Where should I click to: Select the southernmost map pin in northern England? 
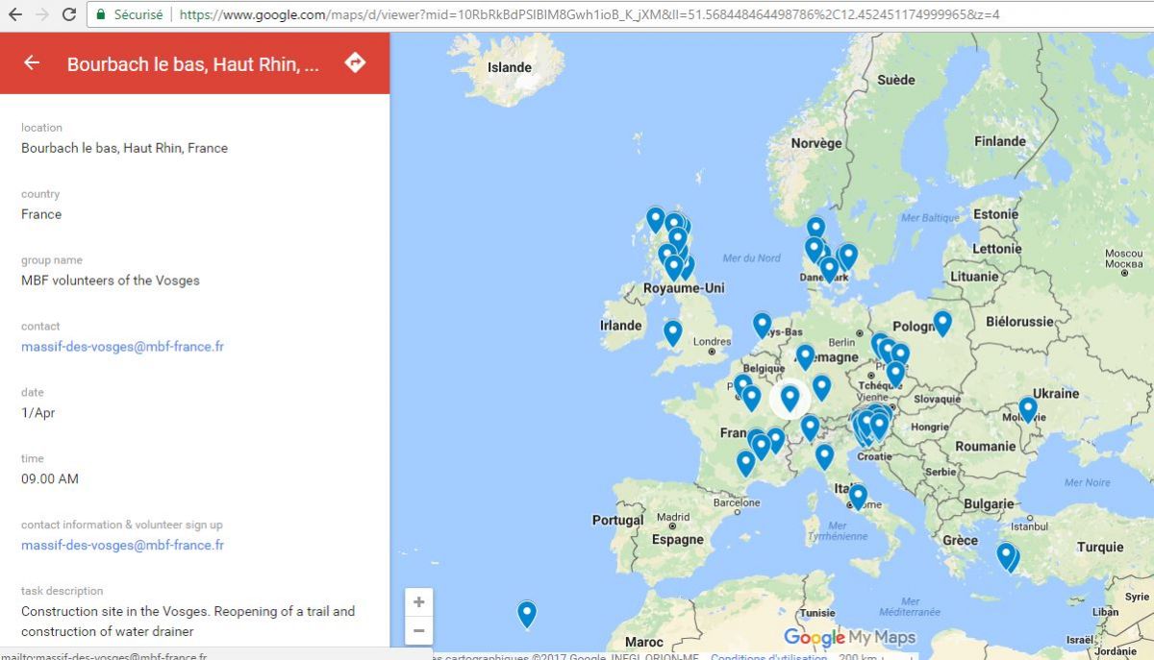674,267
